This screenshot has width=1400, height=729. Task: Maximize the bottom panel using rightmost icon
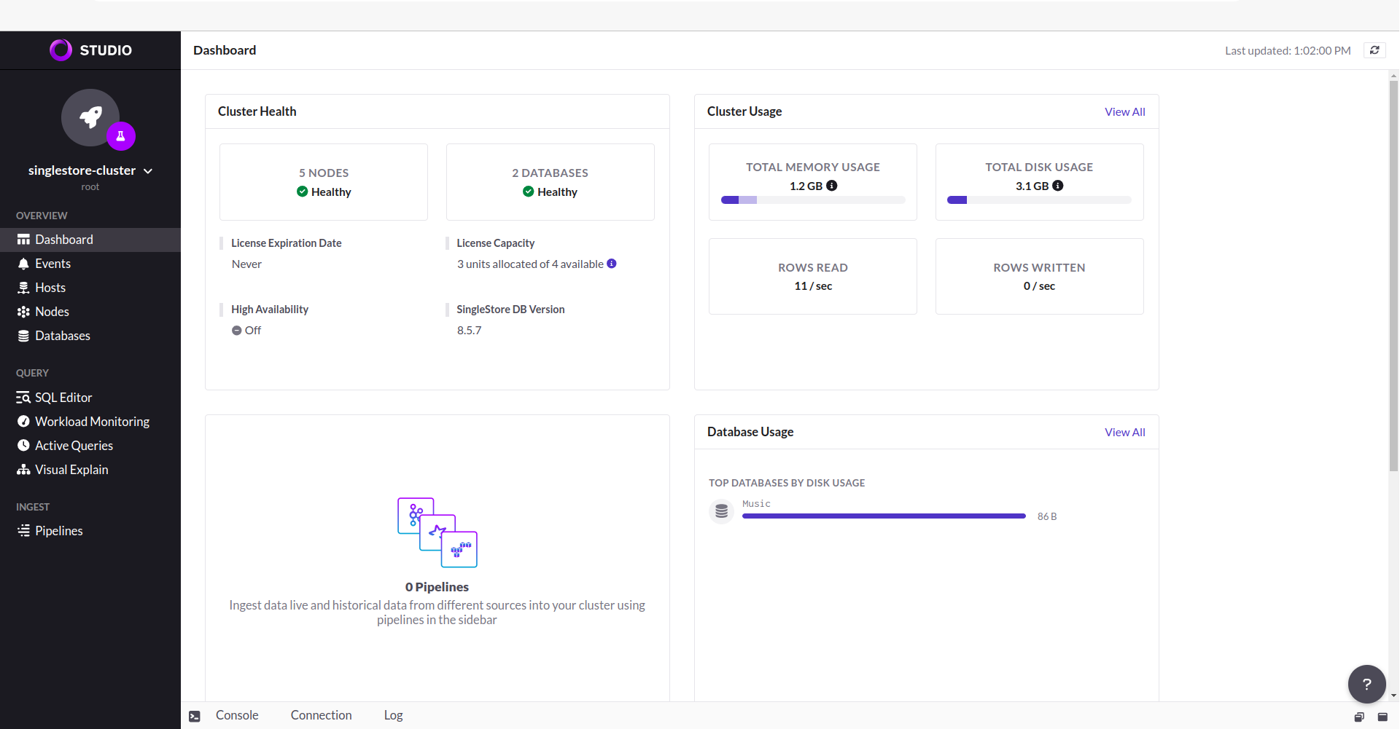(x=1382, y=717)
